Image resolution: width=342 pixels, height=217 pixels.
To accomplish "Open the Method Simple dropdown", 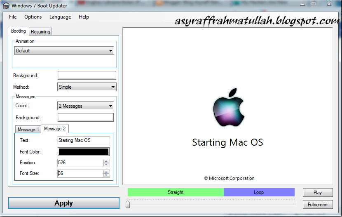I will (87, 87).
